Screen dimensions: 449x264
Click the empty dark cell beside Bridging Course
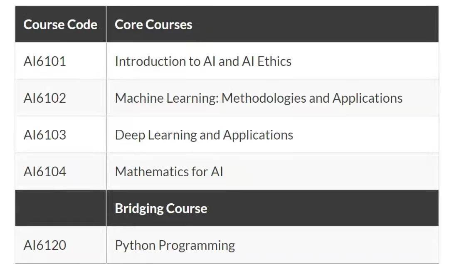click(60, 208)
